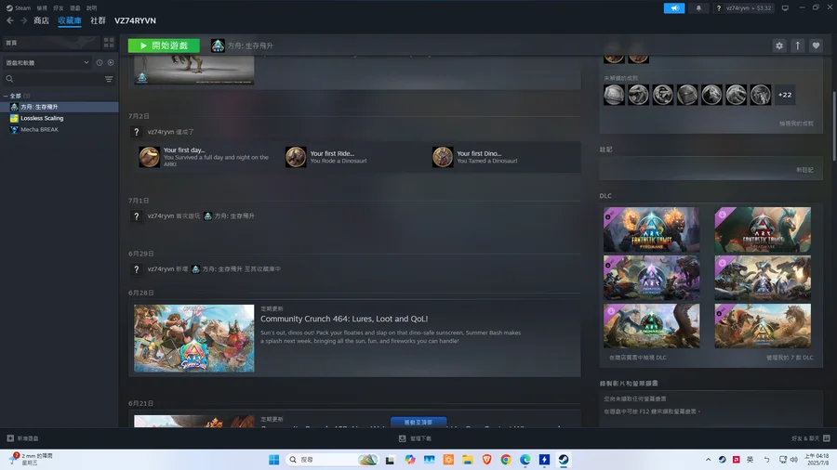
Task: Open the 檢視 view menu
Action: coord(42,8)
